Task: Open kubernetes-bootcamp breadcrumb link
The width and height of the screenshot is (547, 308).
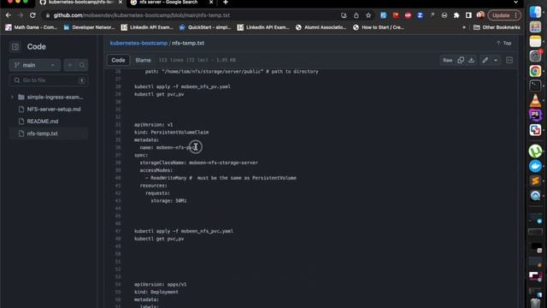Action: (x=138, y=43)
